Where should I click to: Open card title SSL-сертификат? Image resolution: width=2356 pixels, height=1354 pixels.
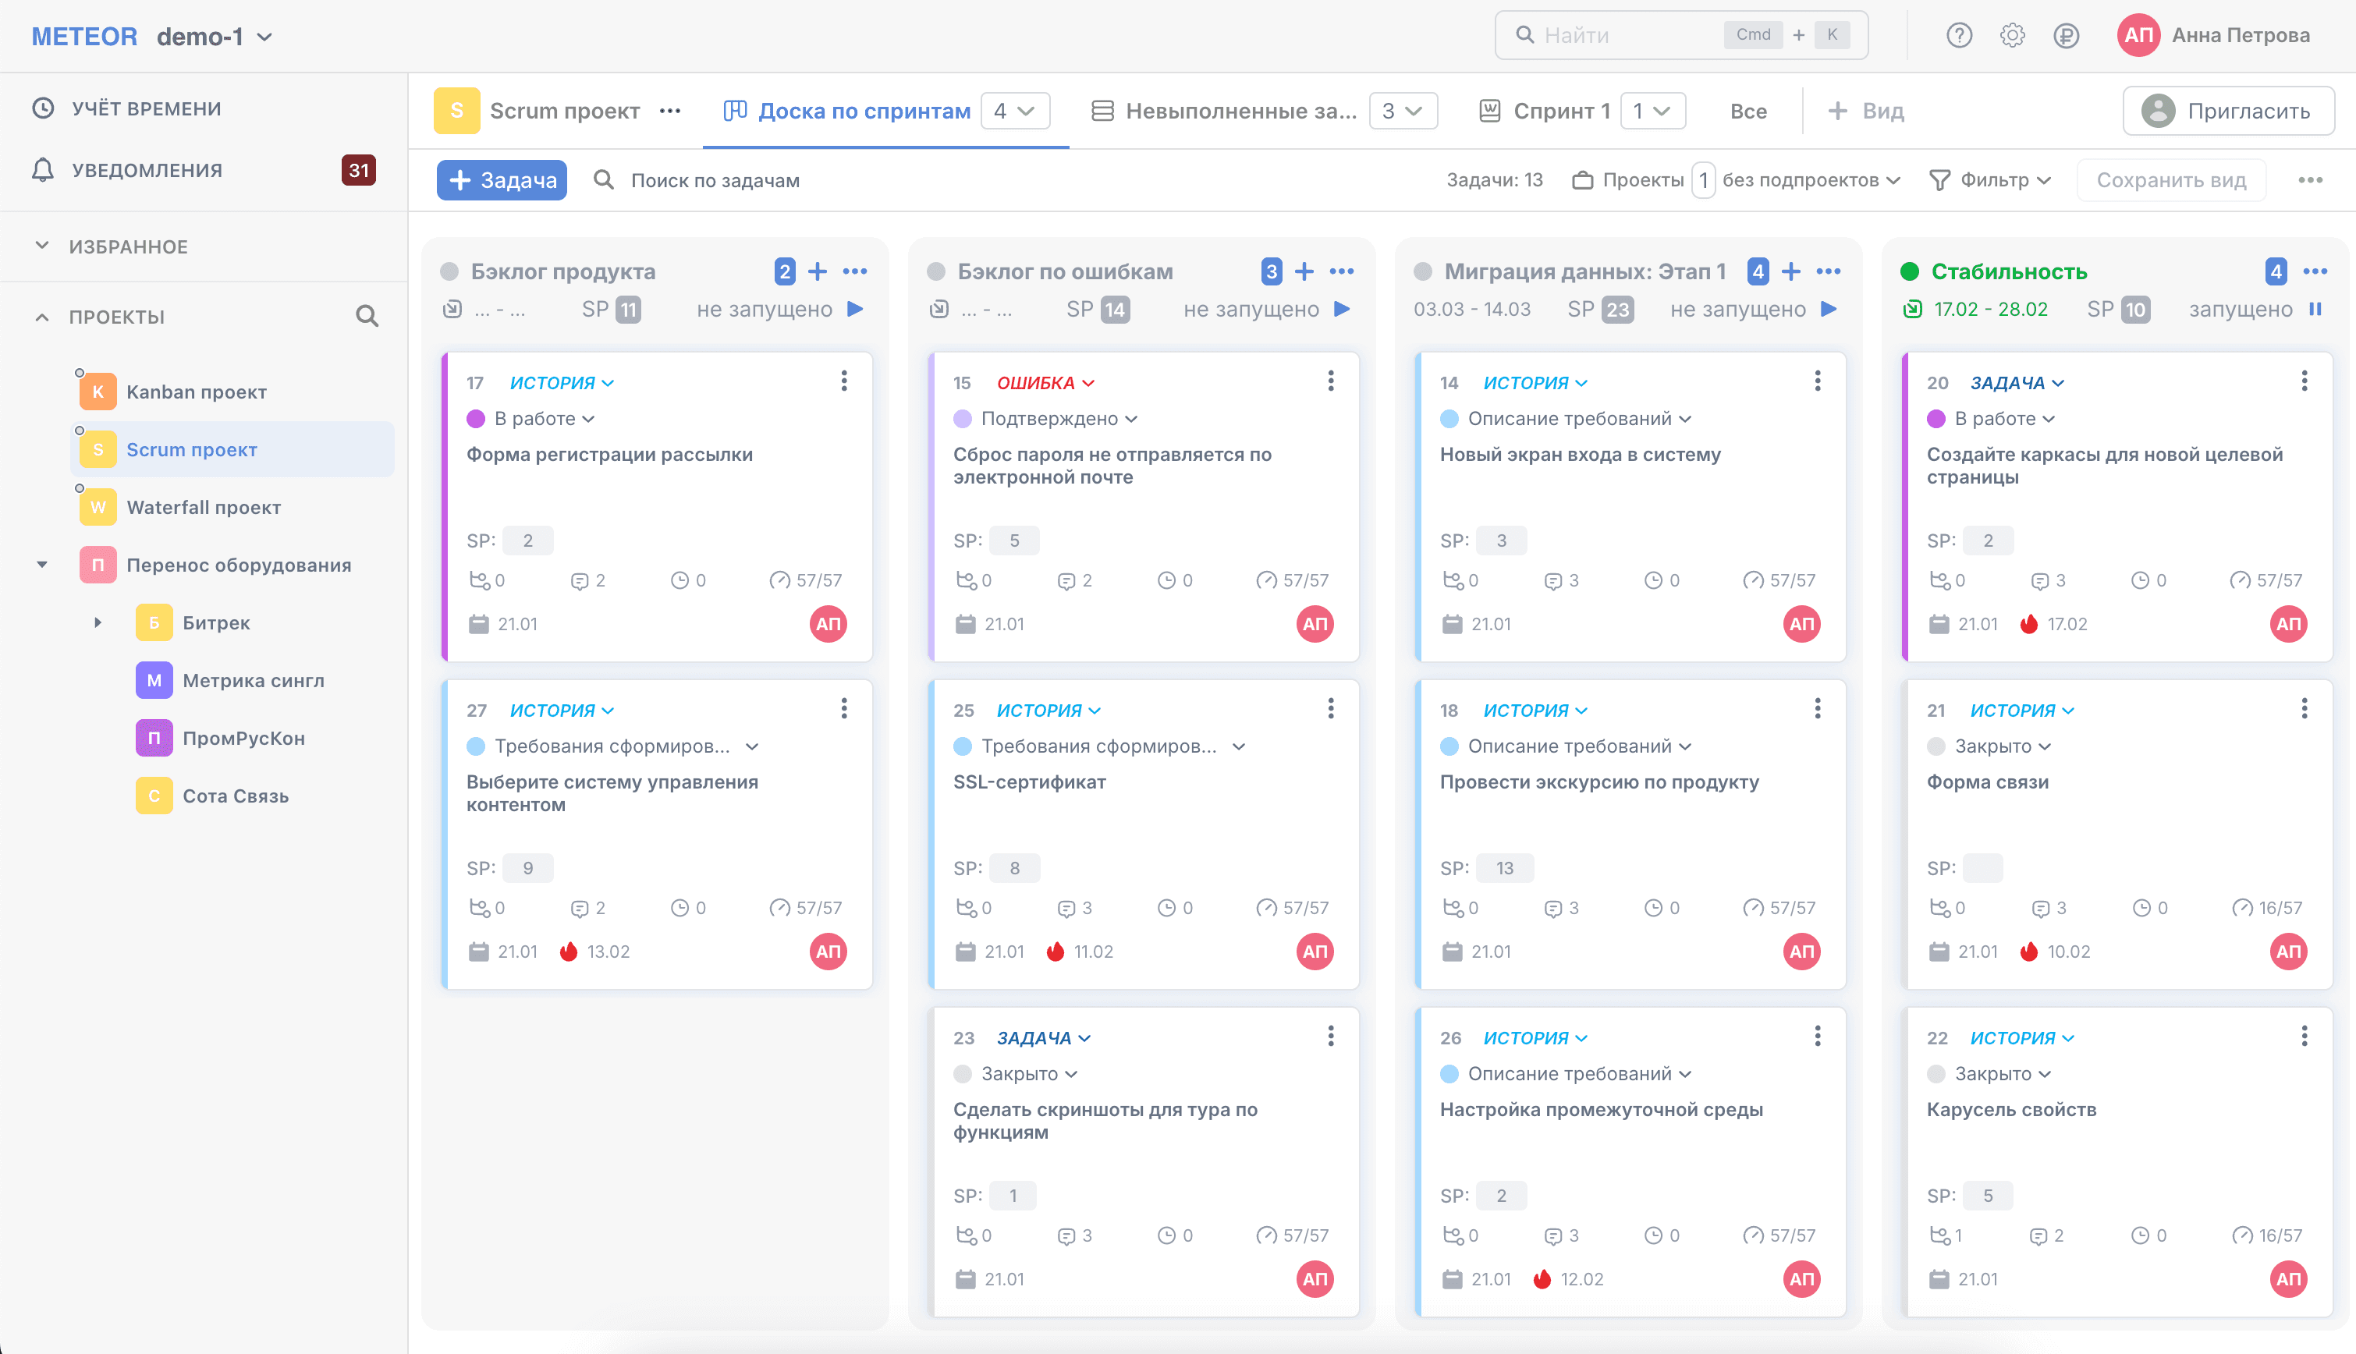click(1030, 782)
